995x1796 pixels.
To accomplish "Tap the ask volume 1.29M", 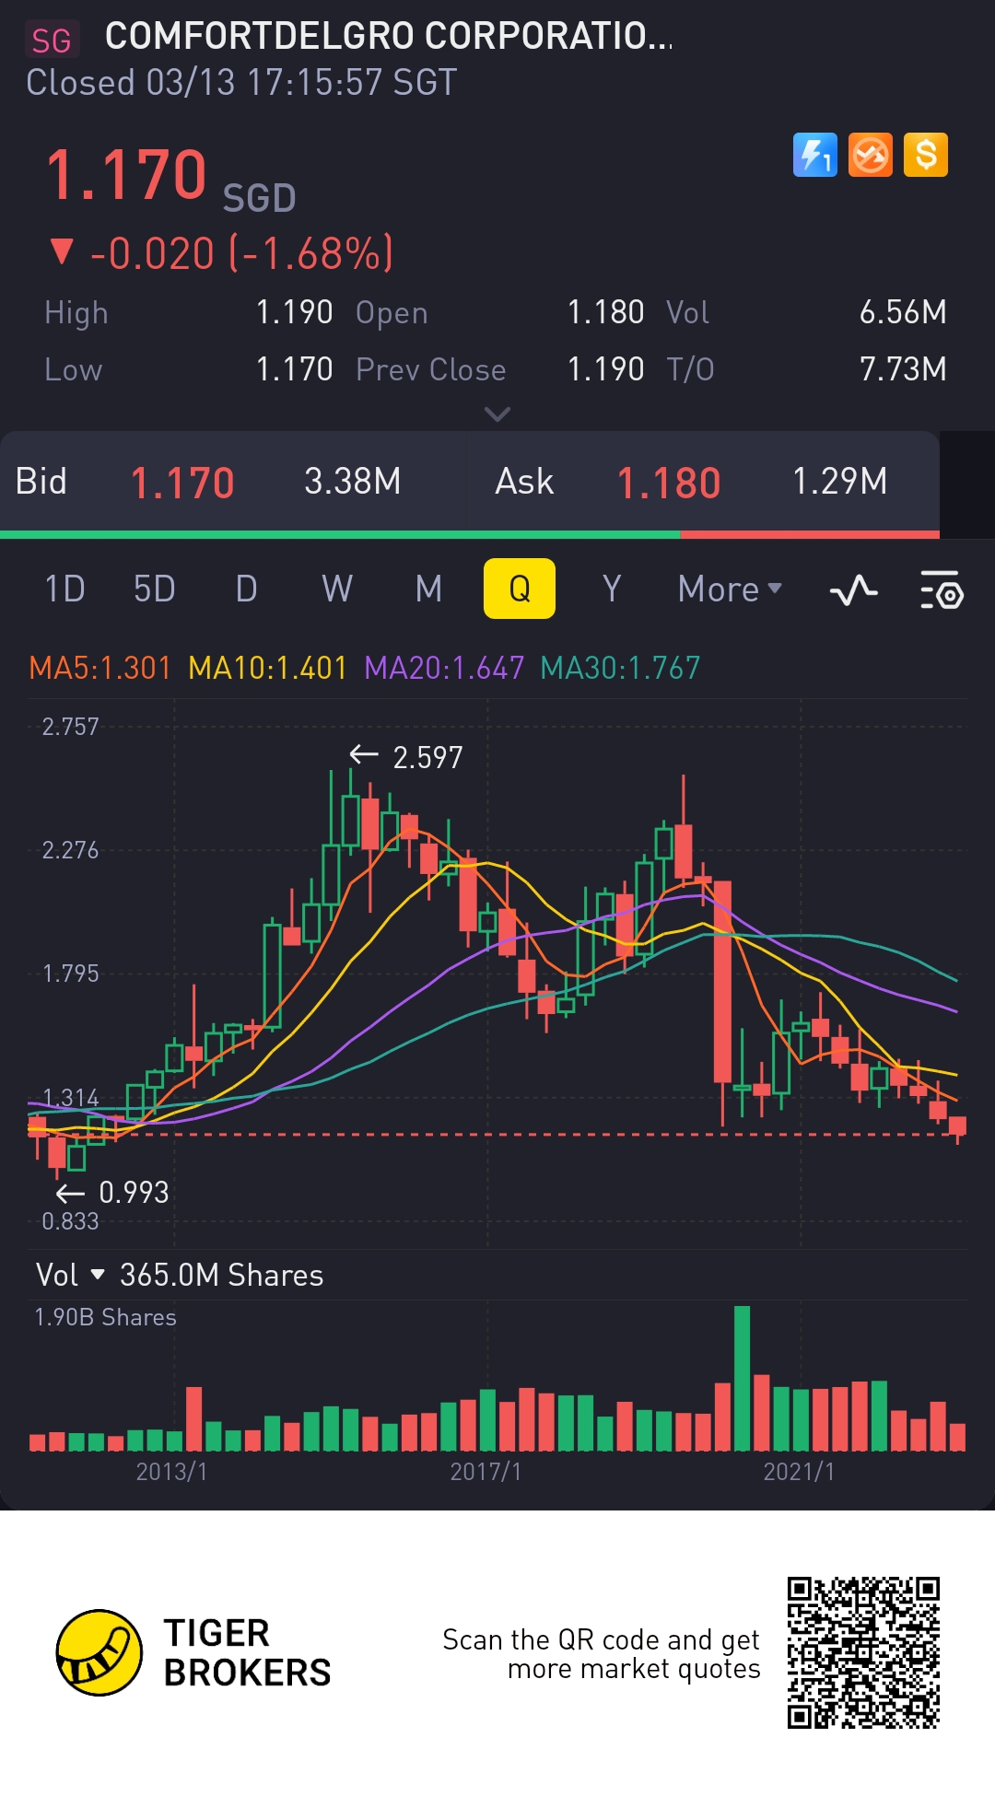I will tap(840, 481).
